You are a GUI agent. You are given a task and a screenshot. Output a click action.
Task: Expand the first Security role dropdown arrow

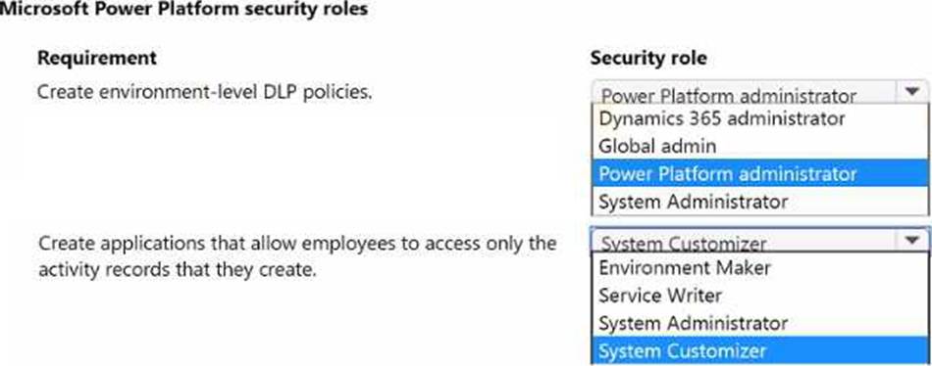click(x=912, y=93)
